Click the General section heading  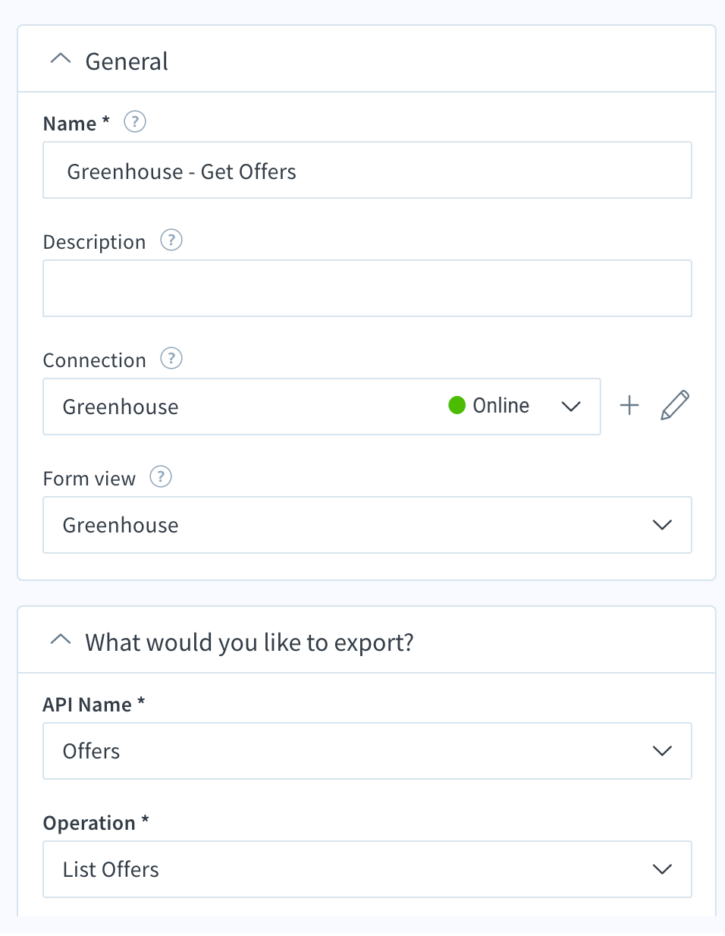click(x=127, y=61)
